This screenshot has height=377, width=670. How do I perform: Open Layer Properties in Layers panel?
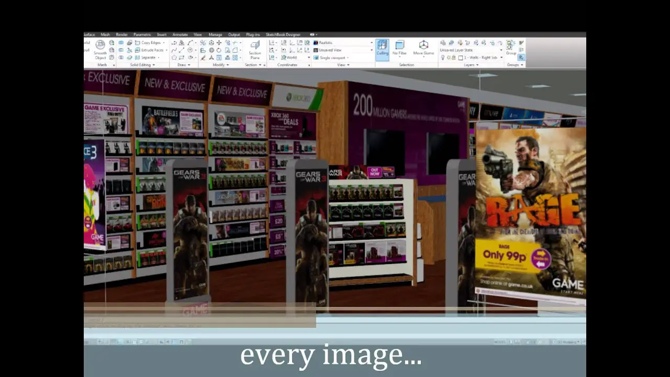tap(443, 43)
